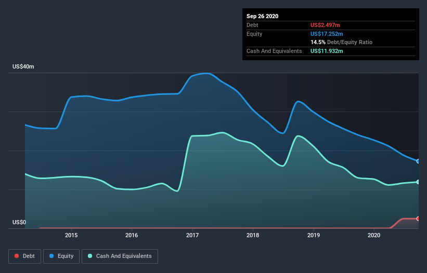Click the US$0 y-axis label
The width and height of the screenshot is (427, 273).
[x=19, y=222]
